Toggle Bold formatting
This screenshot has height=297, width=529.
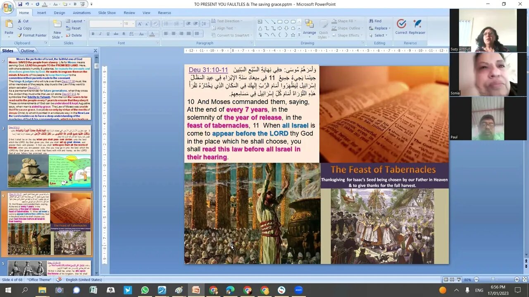tap(93, 34)
